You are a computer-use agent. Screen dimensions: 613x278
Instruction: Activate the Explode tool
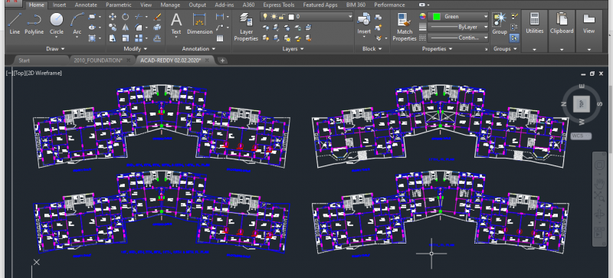point(157,28)
